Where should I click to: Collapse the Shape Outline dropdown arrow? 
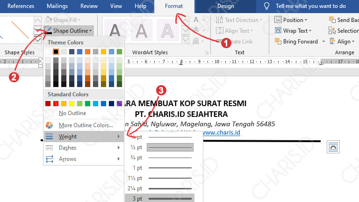[90, 31]
